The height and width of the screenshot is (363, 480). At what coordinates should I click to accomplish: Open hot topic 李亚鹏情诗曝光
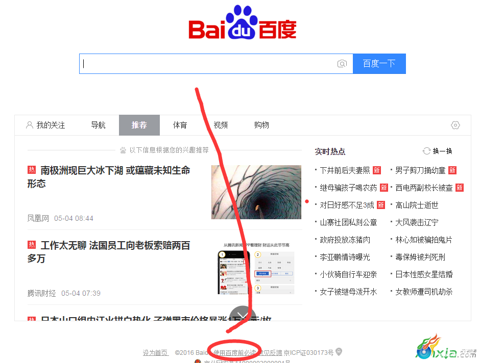tap(345, 257)
